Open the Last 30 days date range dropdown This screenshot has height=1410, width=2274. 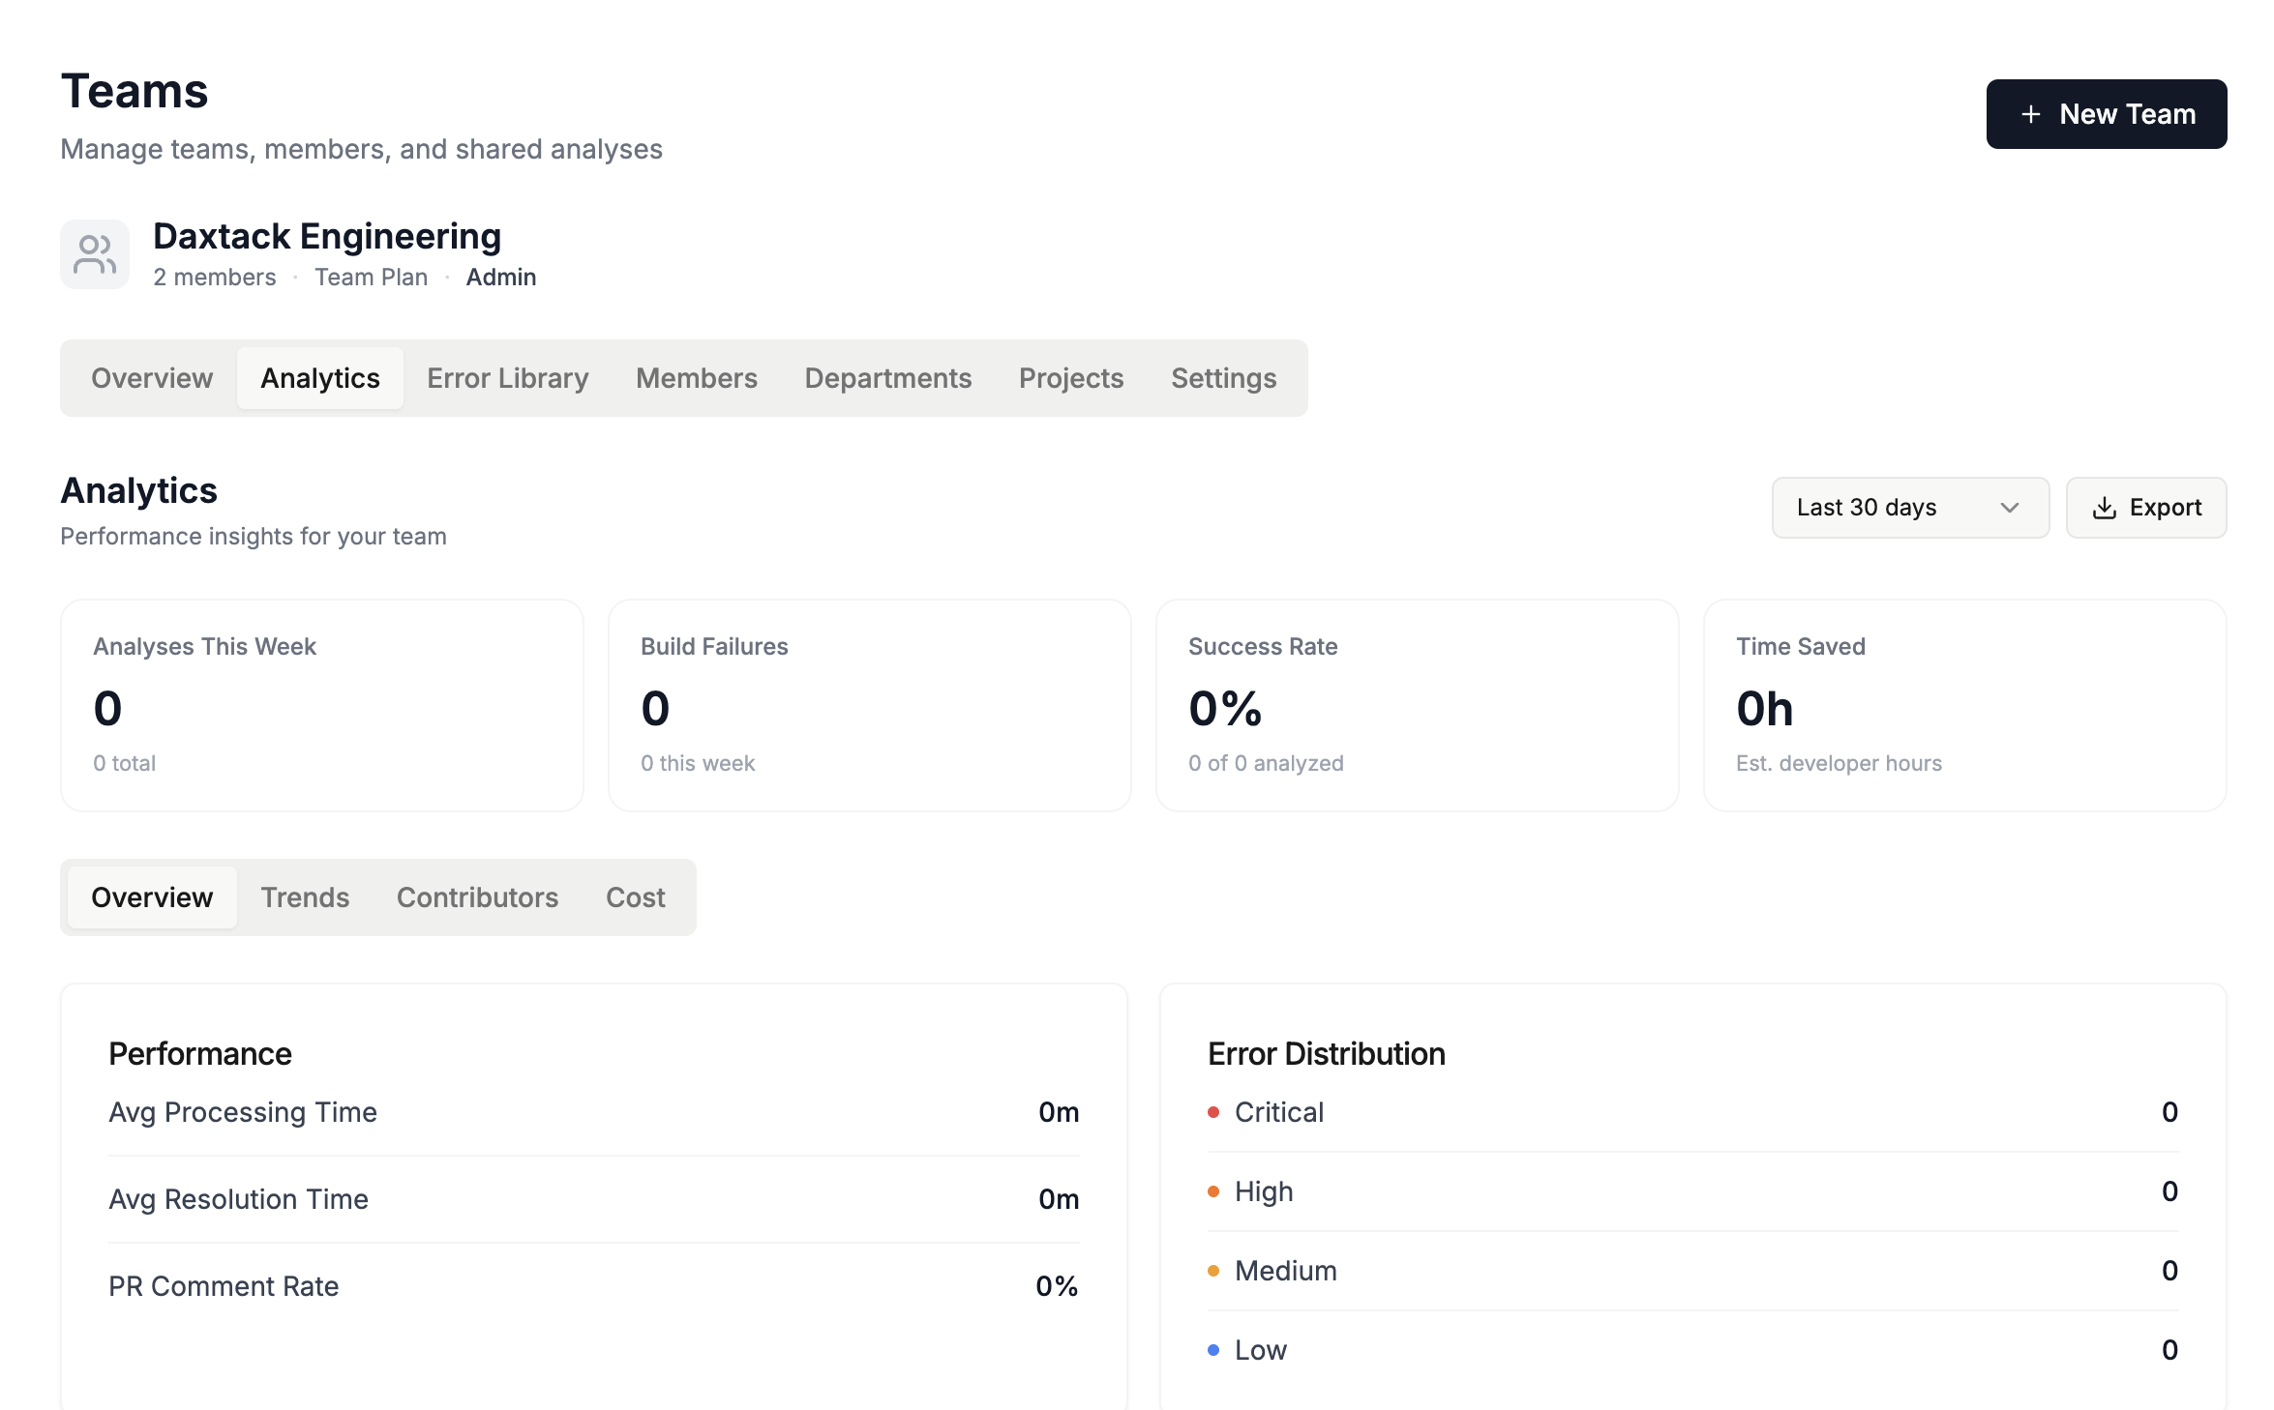coord(1909,508)
